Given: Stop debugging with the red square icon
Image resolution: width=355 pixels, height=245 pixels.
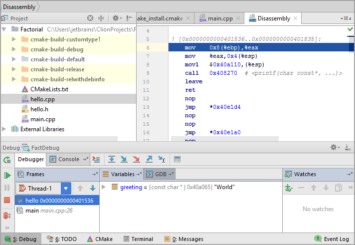Looking at the screenshot, I should pos(7,200).
